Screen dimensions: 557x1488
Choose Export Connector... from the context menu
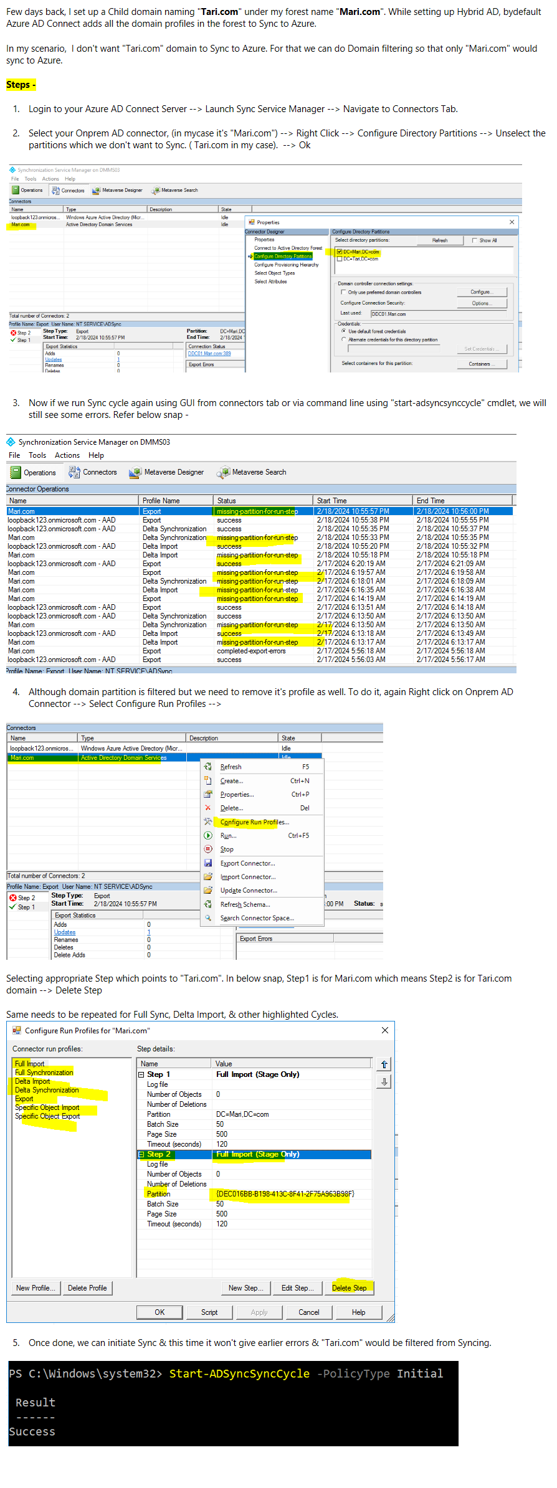pos(262,863)
